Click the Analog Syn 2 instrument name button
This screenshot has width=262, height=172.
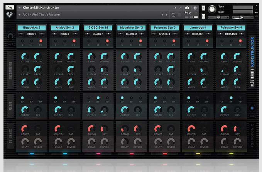coord(65,27)
